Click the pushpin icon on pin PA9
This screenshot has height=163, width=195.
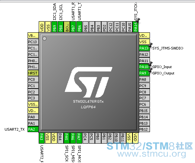coord(150,70)
